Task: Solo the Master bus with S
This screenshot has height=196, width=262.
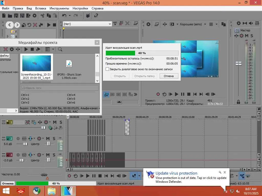Action: (x=252, y=36)
